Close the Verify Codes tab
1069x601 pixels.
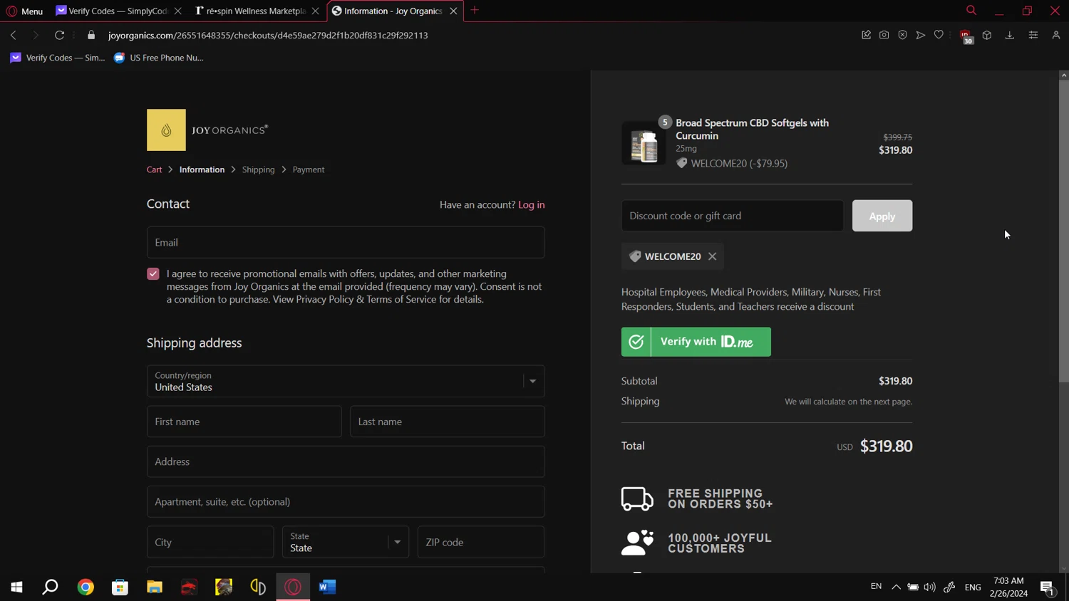(x=178, y=11)
